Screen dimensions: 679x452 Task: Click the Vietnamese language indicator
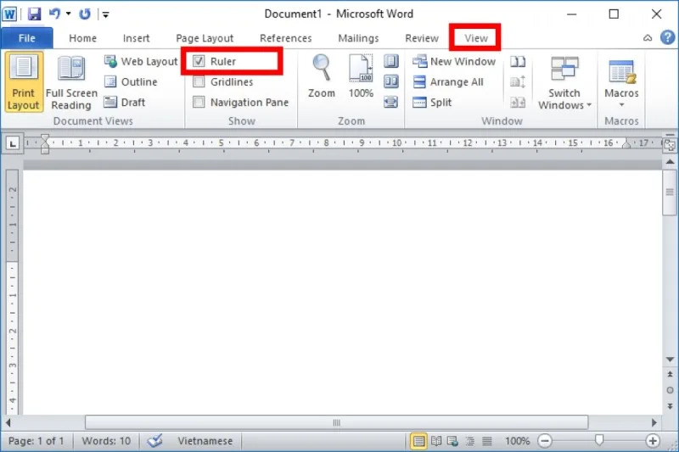(205, 441)
